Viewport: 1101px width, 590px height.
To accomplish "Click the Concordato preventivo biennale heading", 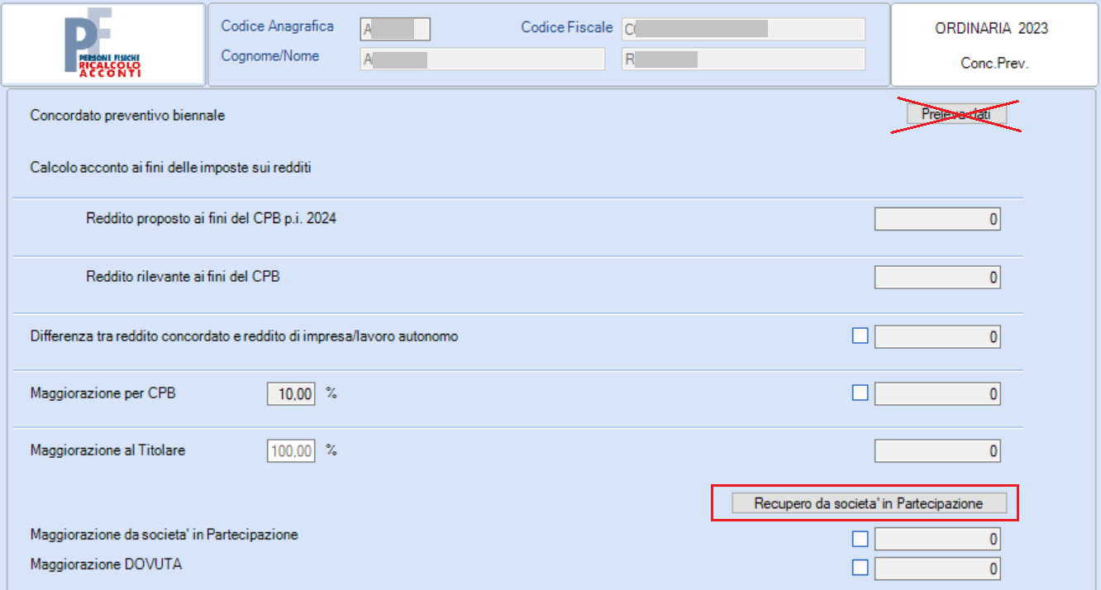I will [x=127, y=116].
